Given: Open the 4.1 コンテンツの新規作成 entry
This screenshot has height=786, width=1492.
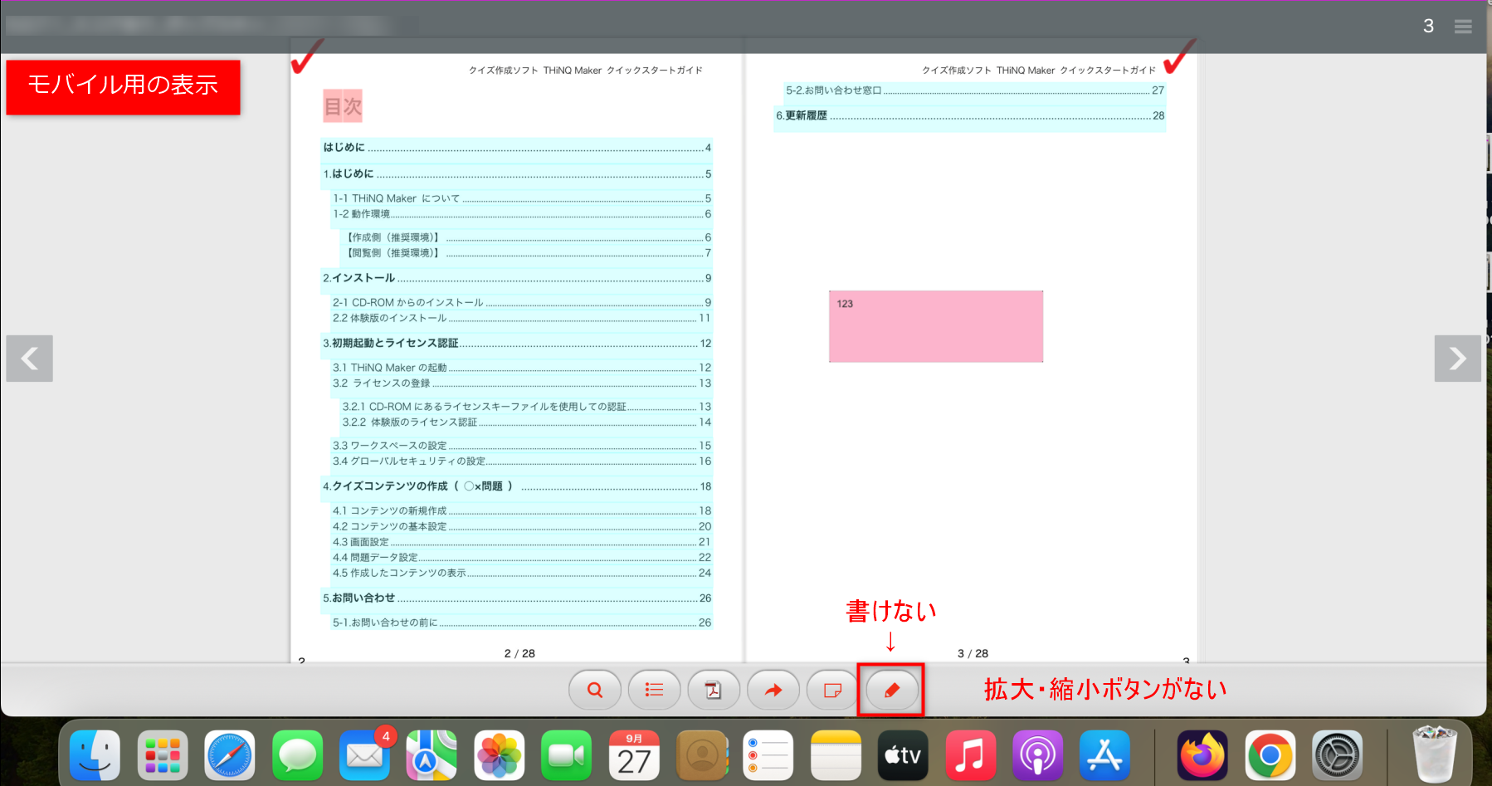Looking at the screenshot, I should click(390, 510).
